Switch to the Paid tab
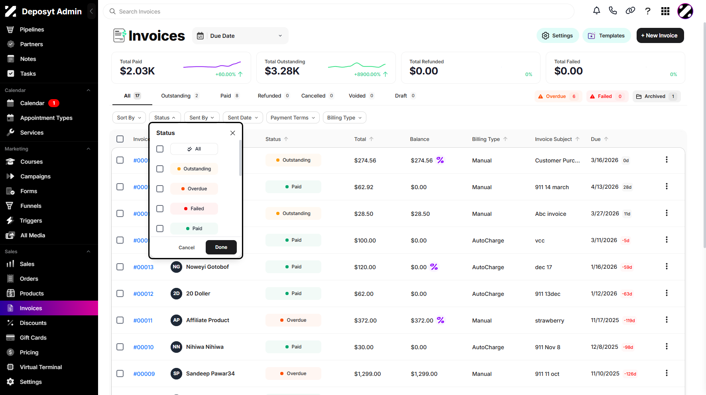 click(x=230, y=96)
